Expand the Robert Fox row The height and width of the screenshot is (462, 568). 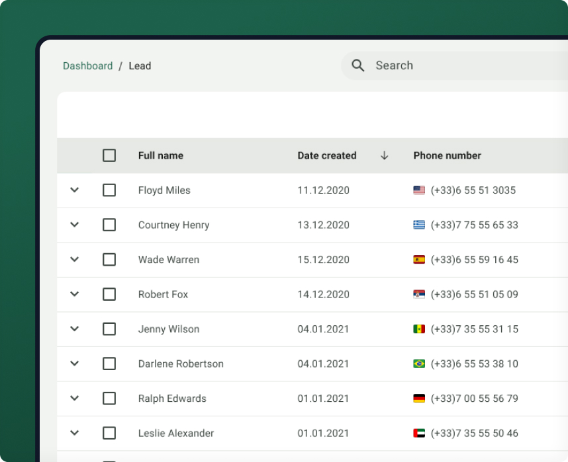click(75, 293)
